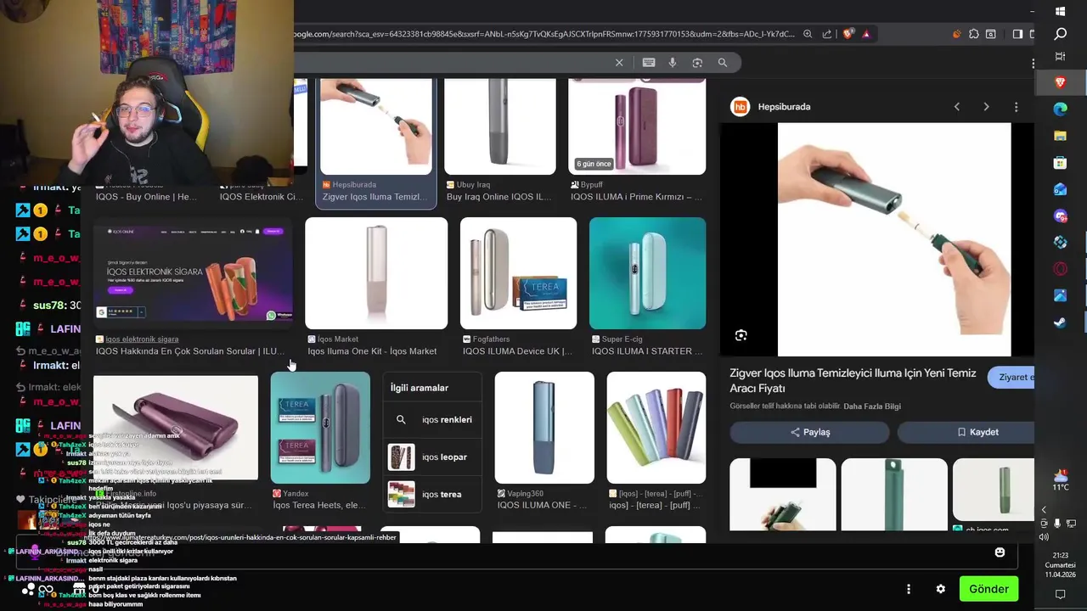Screen dimensions: 1087x611
Task: Switch to Microsoft Edge on taskbar
Action: click(x=1061, y=109)
